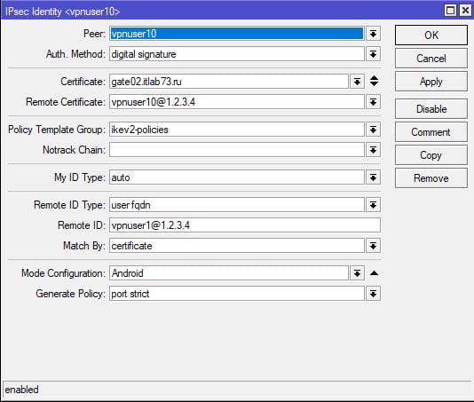Image resolution: width=474 pixels, height=402 pixels.
Task: Disable this IPsec identity
Action: point(431,109)
